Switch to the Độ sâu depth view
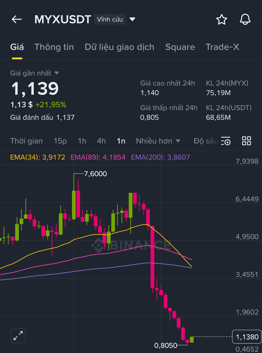The height and width of the screenshot is (353, 262). pyautogui.click(x=206, y=141)
